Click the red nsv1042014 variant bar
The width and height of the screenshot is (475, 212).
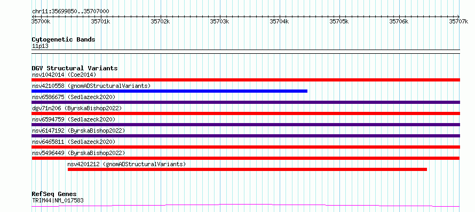pos(246,80)
